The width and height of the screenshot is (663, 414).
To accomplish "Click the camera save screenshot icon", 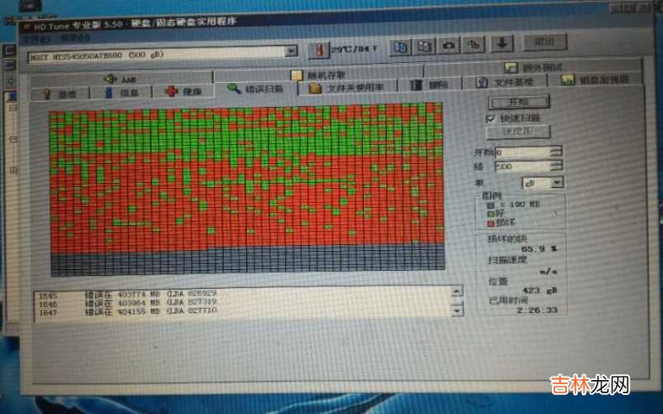I will (x=449, y=45).
